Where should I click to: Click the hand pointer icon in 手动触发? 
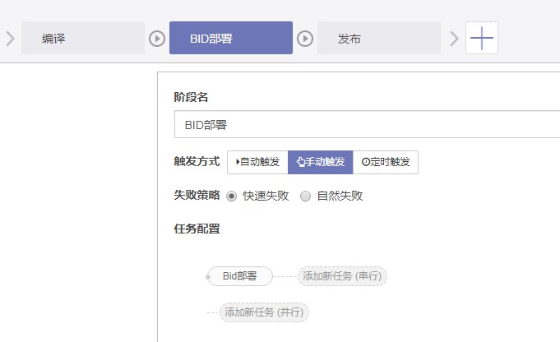301,162
